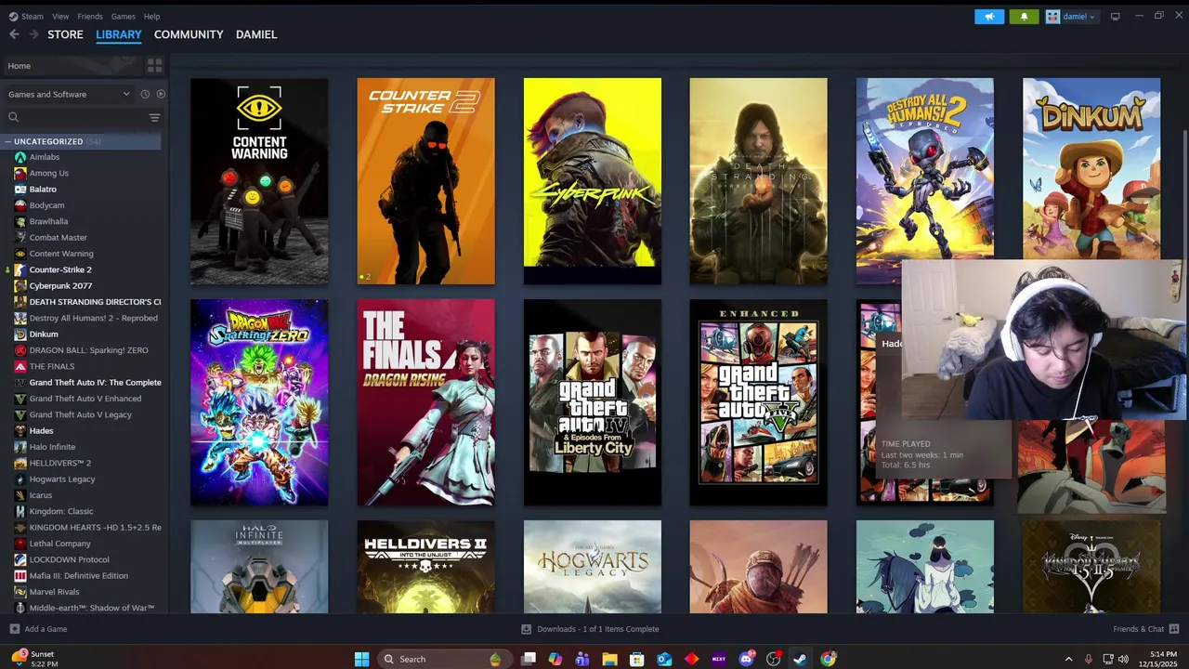Viewport: 1189px width, 669px height.
Task: Select Marvel Rivals in the sidebar list
Action: coord(54,592)
